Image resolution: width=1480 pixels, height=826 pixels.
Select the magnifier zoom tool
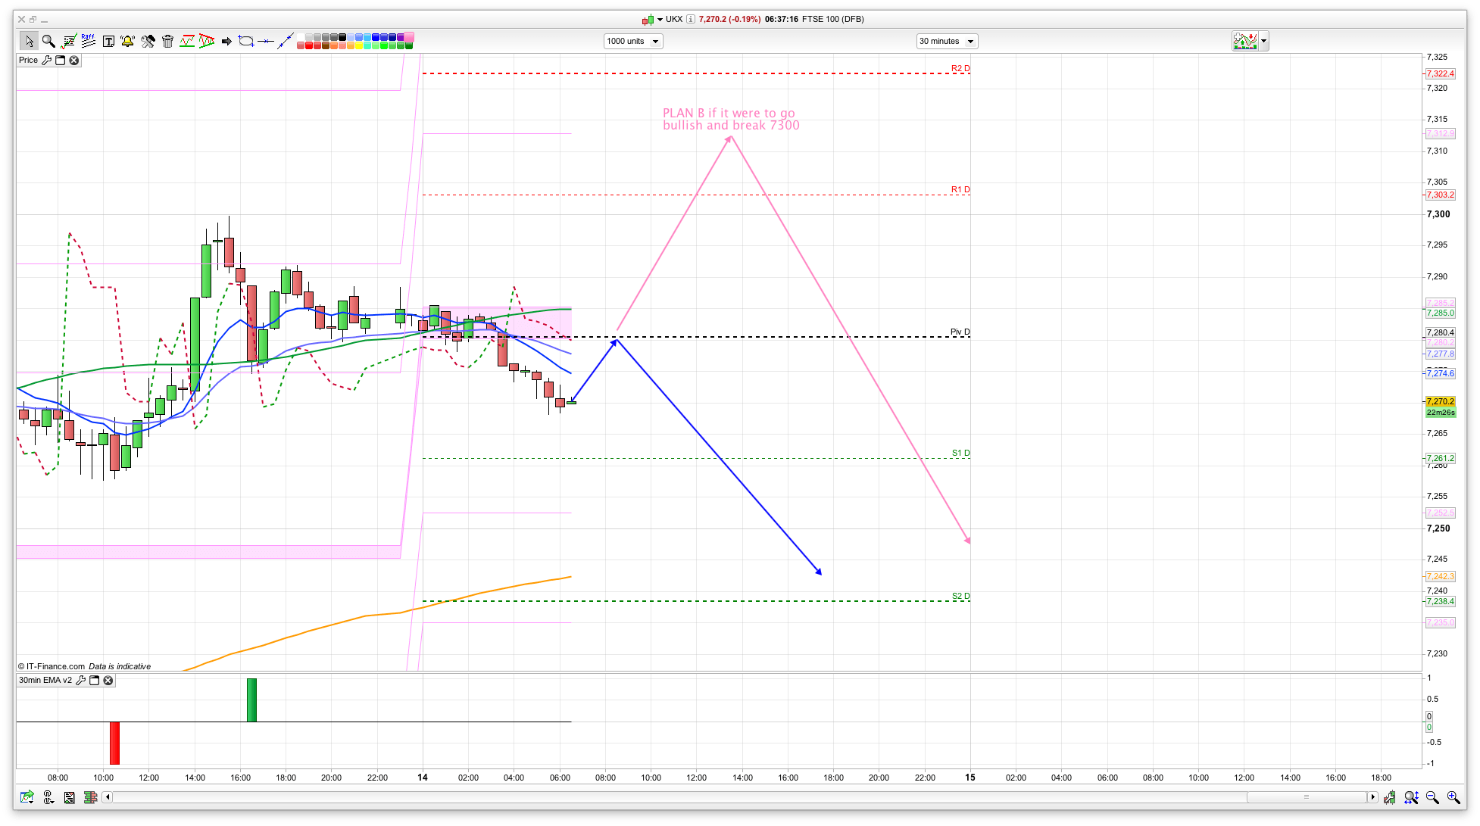(48, 41)
